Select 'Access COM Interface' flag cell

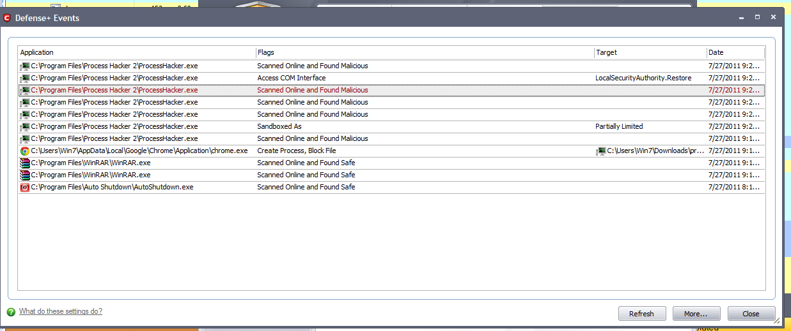pos(292,78)
